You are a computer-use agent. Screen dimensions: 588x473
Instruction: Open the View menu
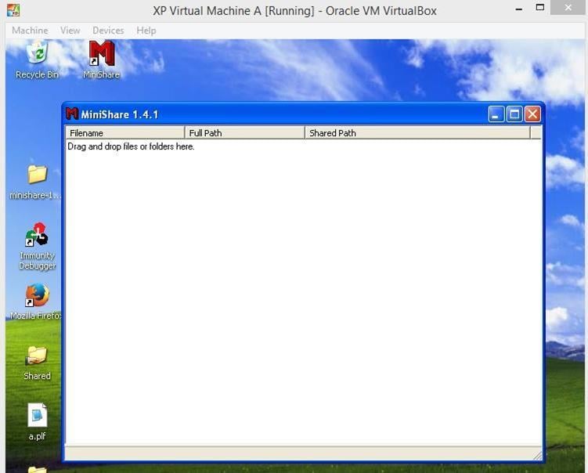(70, 31)
